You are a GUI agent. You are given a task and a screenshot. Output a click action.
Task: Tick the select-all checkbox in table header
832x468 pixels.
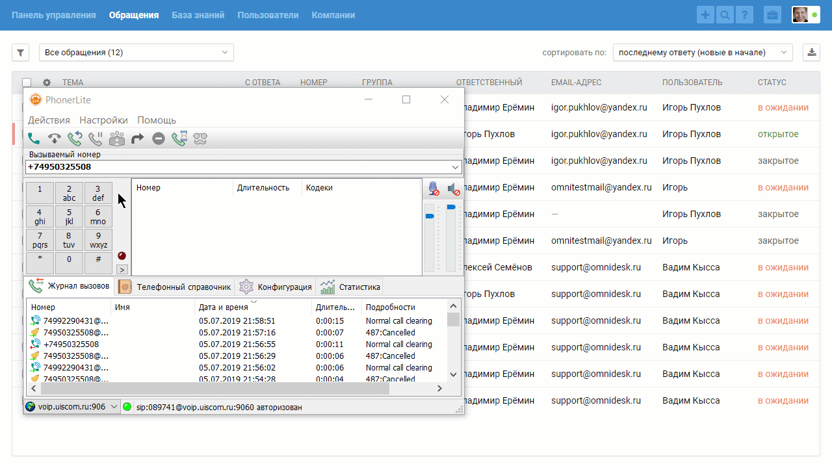(27, 83)
